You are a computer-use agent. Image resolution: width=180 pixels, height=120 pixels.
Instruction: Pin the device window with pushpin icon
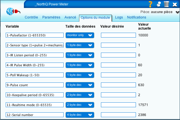point(159,4)
